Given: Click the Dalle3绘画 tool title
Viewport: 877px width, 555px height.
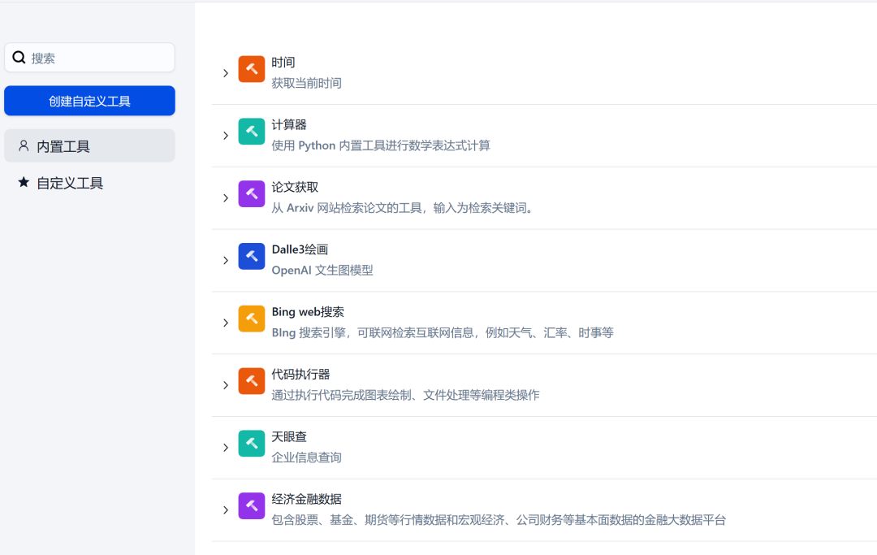Looking at the screenshot, I should click(x=300, y=249).
